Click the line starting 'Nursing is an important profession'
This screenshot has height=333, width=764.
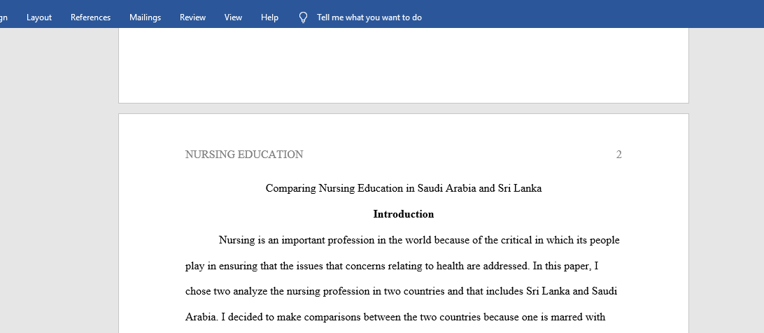(419, 241)
